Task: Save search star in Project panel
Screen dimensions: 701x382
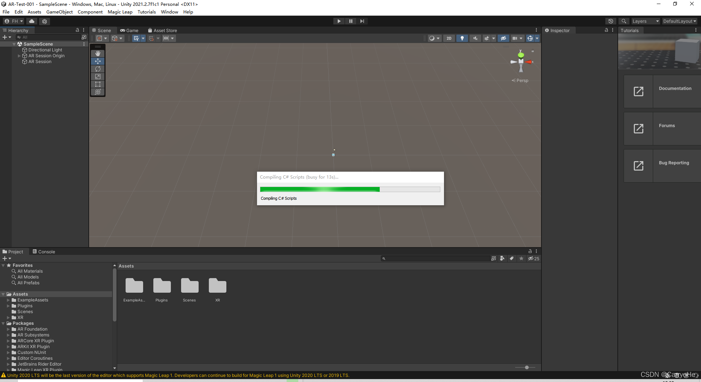Action: 521,258
